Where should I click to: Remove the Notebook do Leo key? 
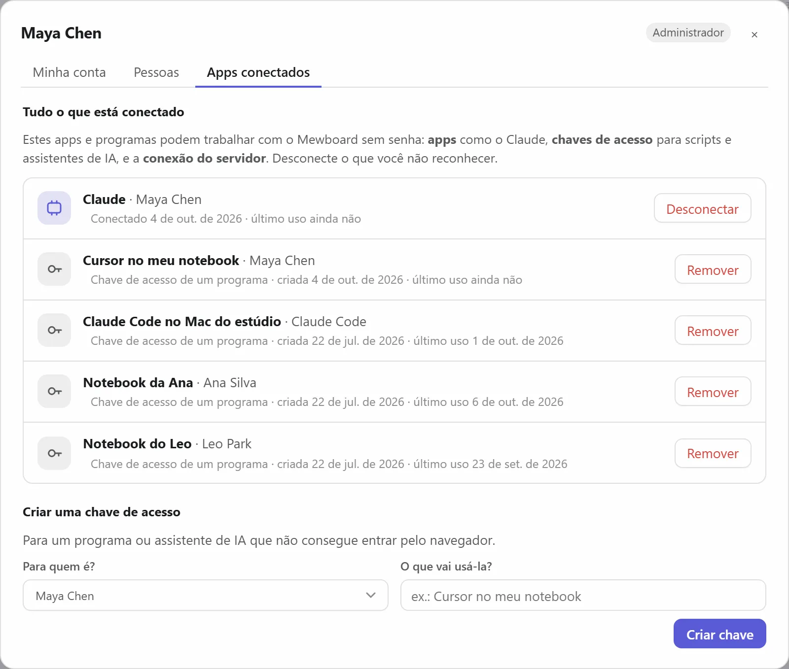713,453
